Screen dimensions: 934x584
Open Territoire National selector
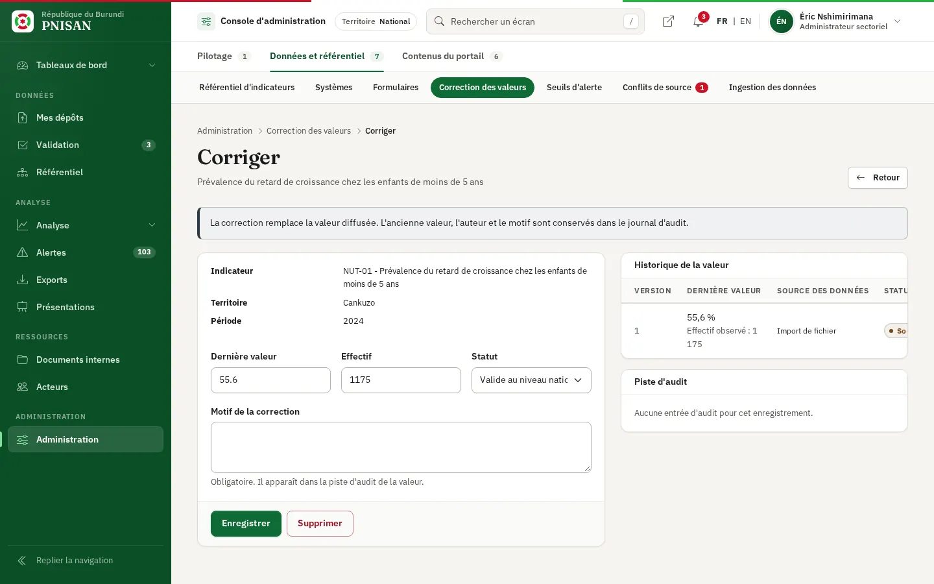click(376, 21)
